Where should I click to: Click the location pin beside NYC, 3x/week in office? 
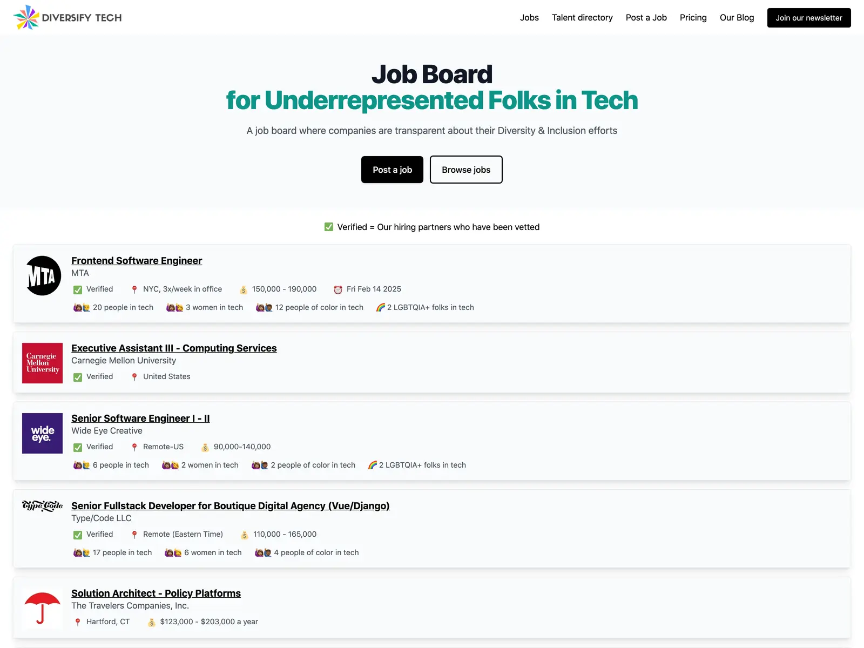click(x=134, y=289)
